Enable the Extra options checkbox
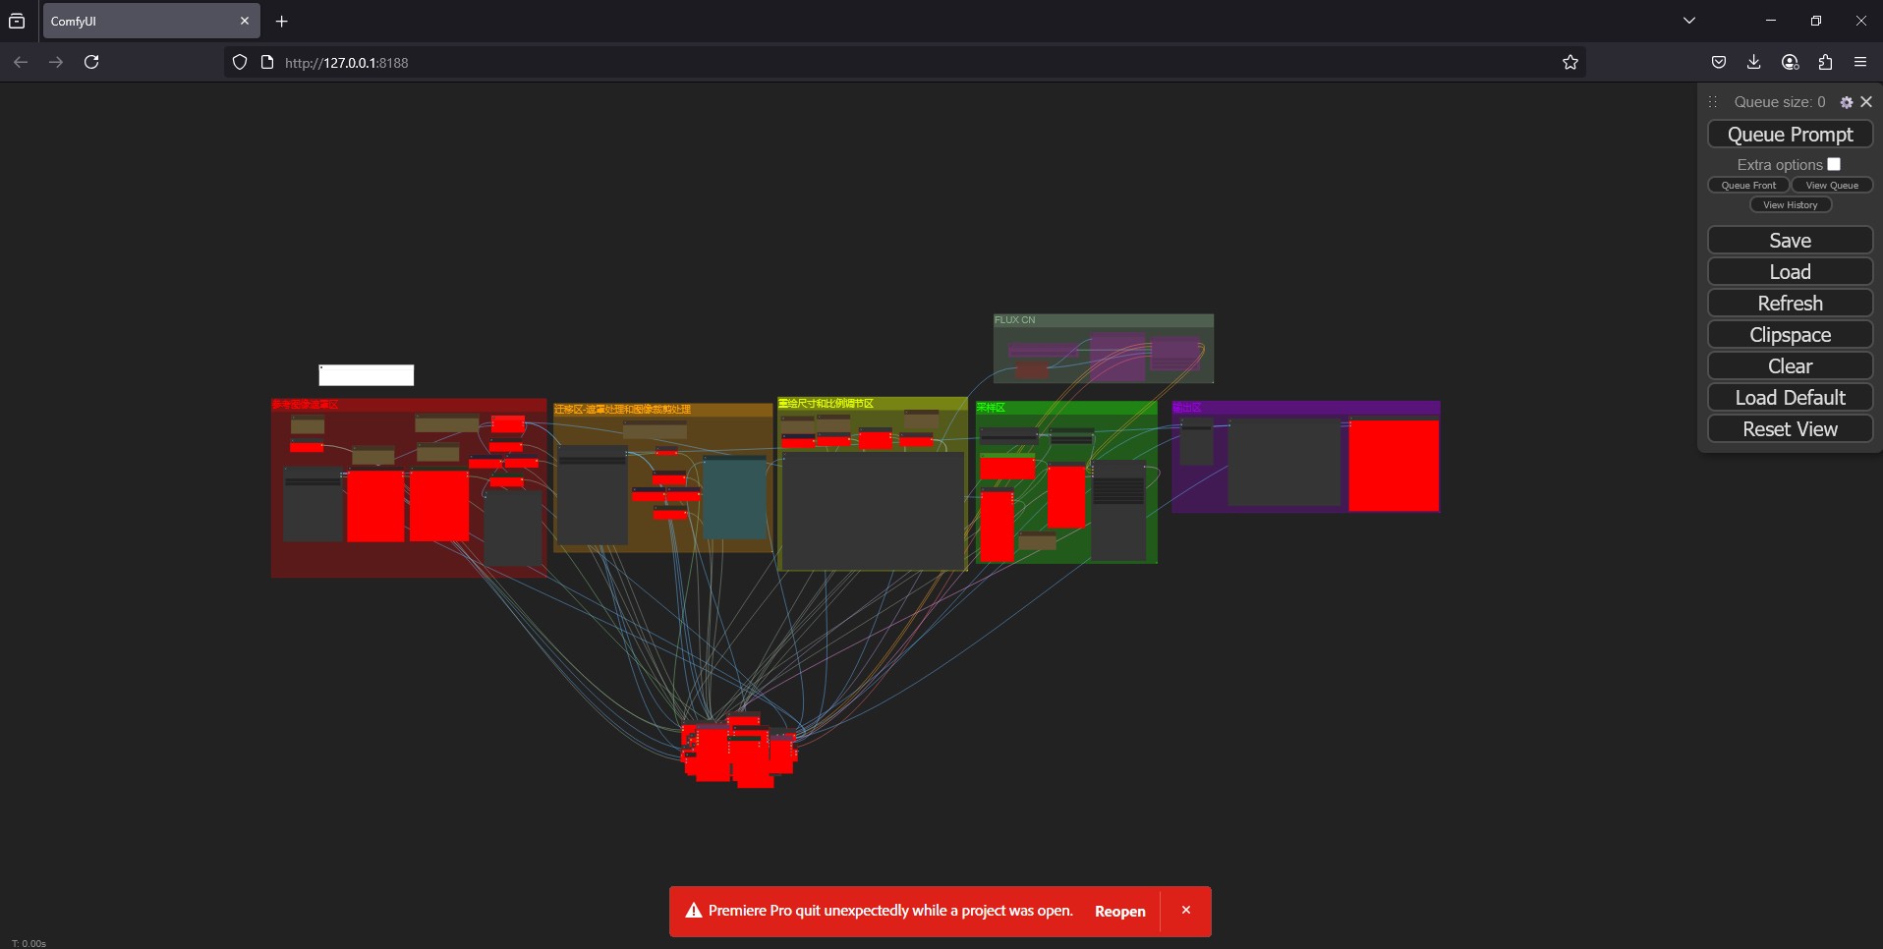The width and height of the screenshot is (1883, 949). [1834, 164]
